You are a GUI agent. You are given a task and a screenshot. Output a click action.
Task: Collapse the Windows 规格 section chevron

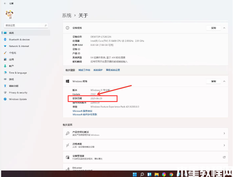tap(224, 81)
